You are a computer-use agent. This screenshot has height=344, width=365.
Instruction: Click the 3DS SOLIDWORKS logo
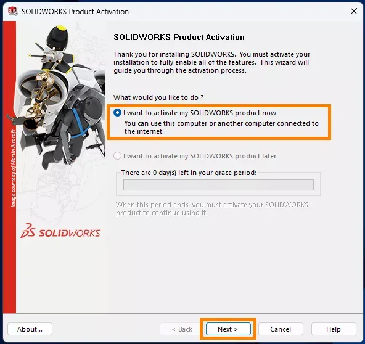coord(60,231)
